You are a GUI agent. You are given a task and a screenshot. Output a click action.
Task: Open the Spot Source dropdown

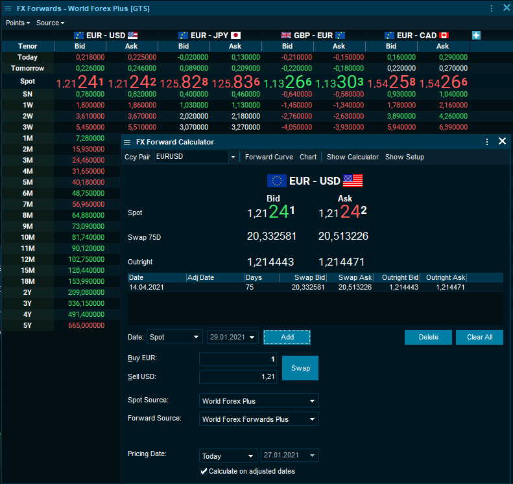click(x=259, y=401)
